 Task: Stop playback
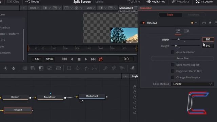(79, 59)
